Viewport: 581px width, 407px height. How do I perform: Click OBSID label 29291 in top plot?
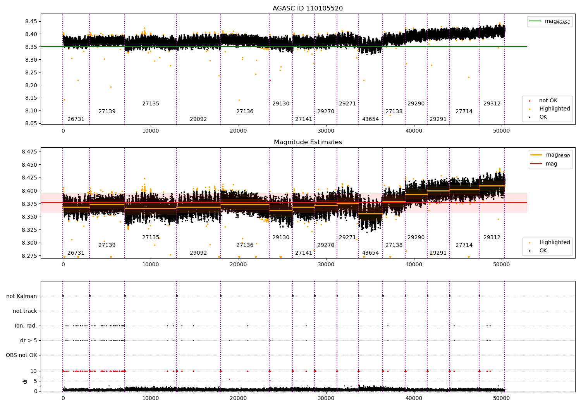438,119
